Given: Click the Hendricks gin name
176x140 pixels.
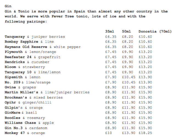Looking at the screenshot, I should coord(15,62).
